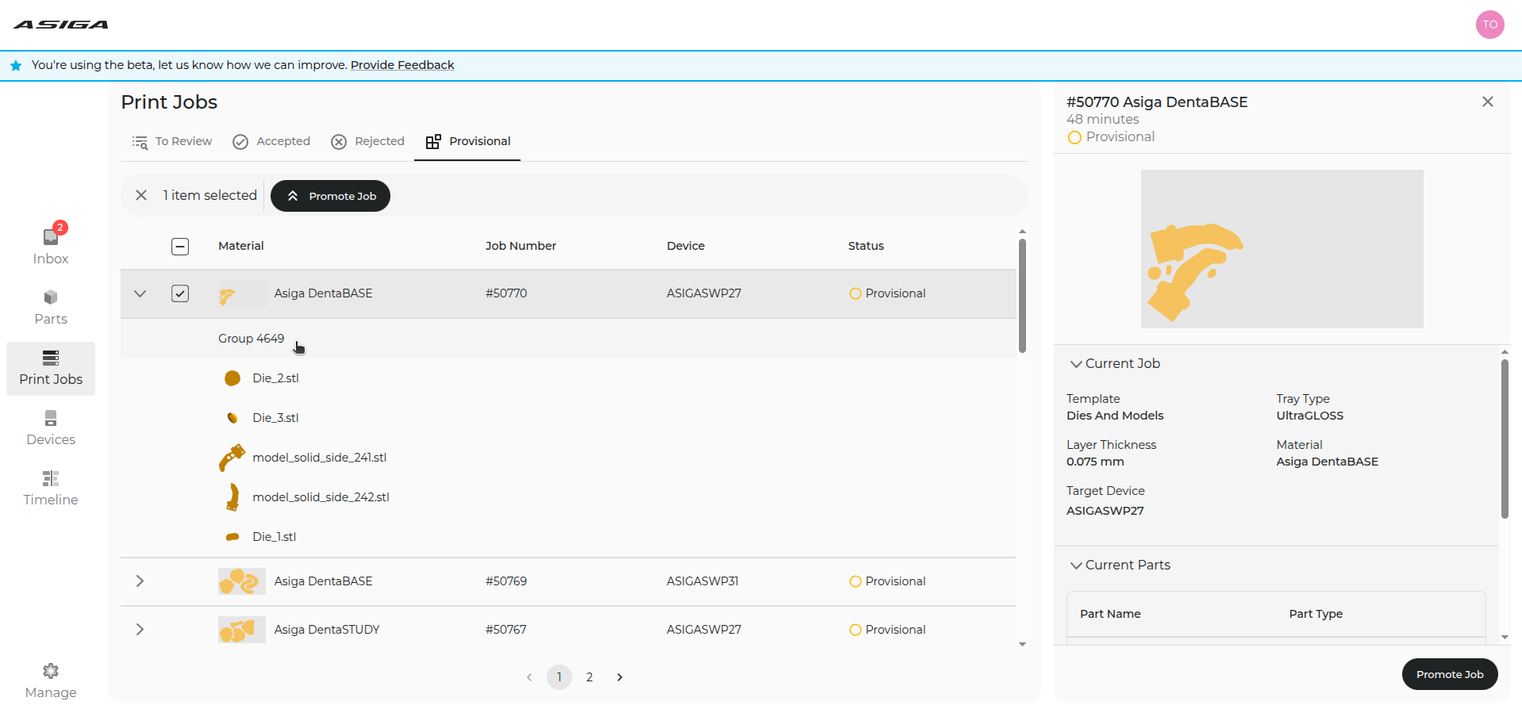Open the Devices section
The image size is (1522, 713).
(x=51, y=428)
